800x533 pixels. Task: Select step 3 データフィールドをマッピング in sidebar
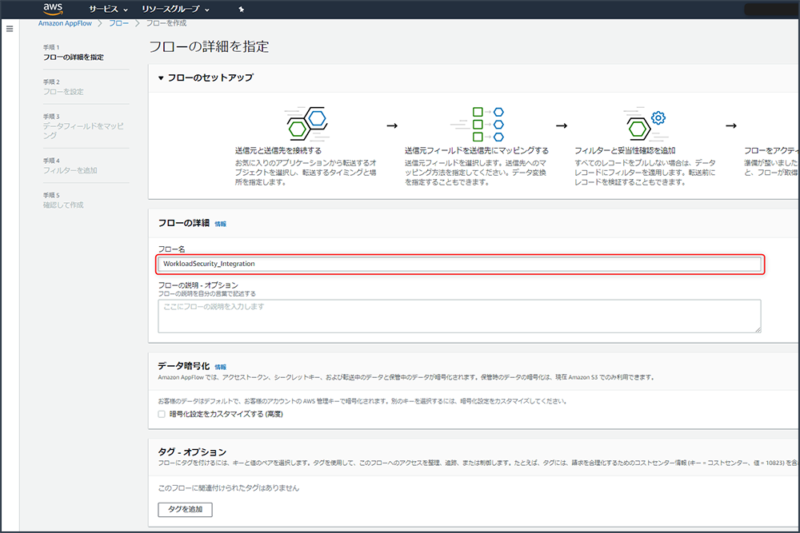pyautogui.click(x=83, y=126)
